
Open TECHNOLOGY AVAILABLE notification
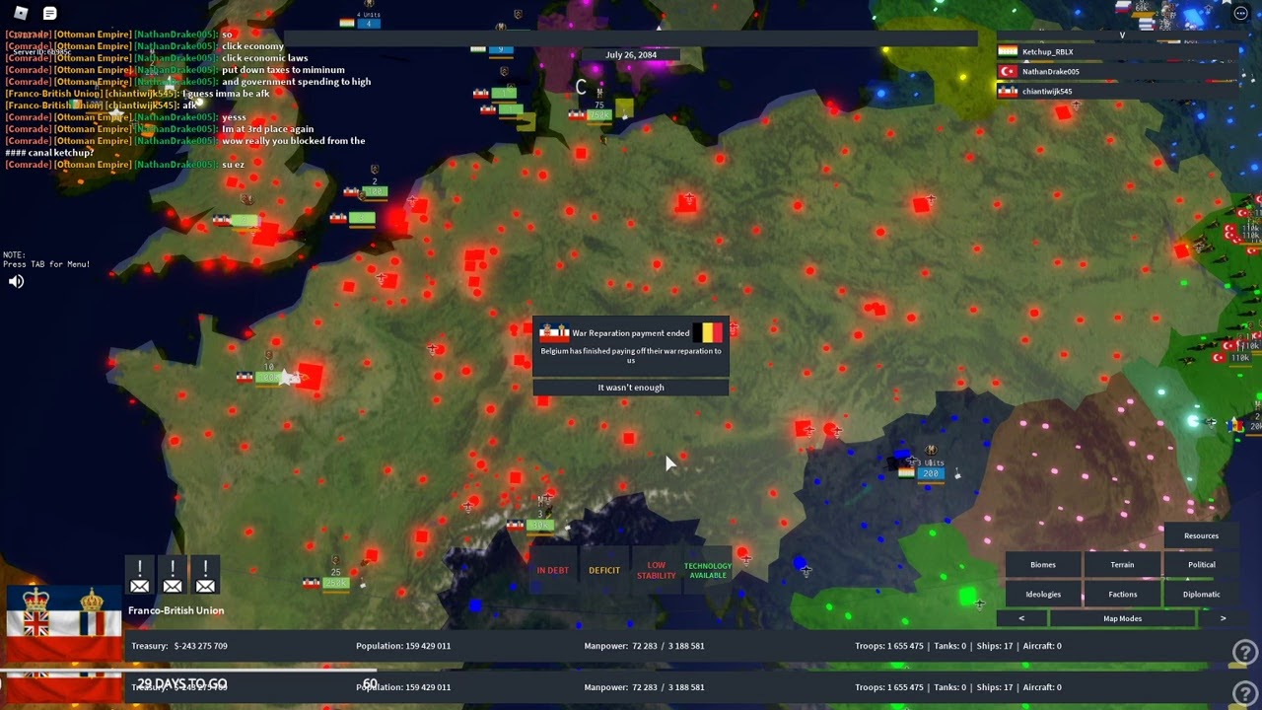pyautogui.click(x=708, y=571)
